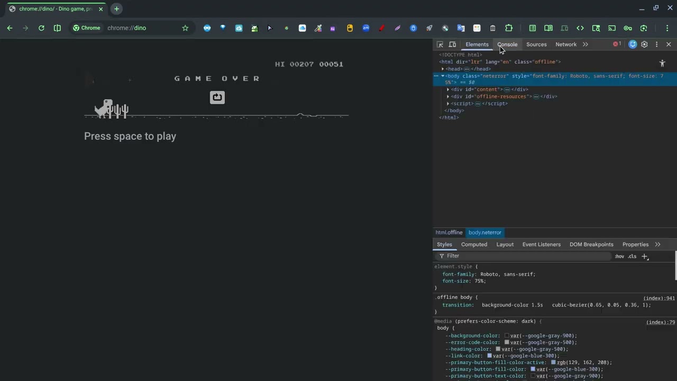Expand the script element node
The width and height of the screenshot is (677, 381).
click(448, 103)
